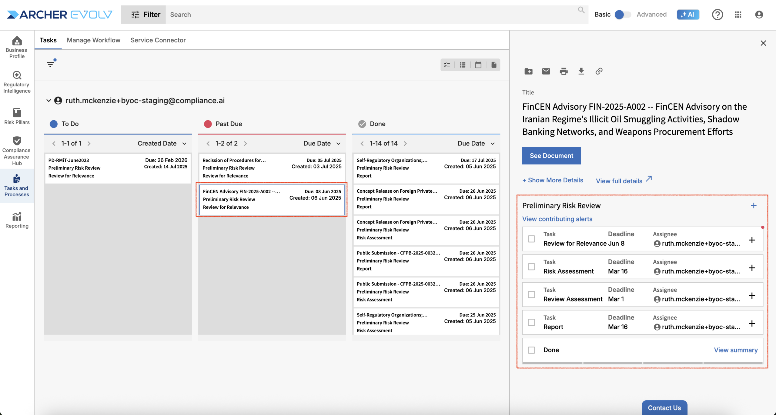Check the Risk Assessment task checkbox

(531, 267)
